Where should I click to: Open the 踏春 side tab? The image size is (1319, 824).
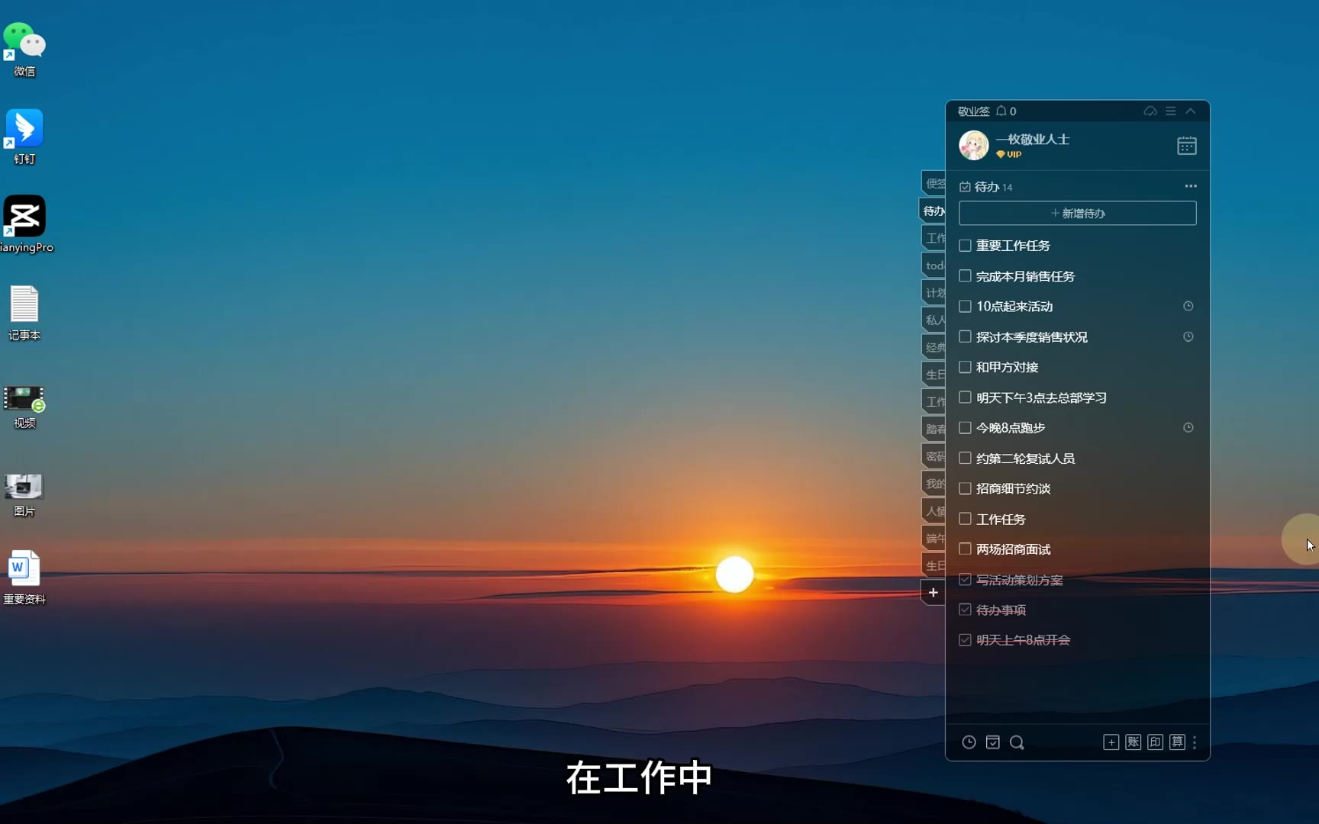[934, 429]
